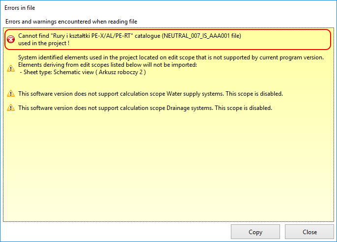Click "Elements deriving from edit scopes" line
Screen dimensions: 337x242
(107, 65)
